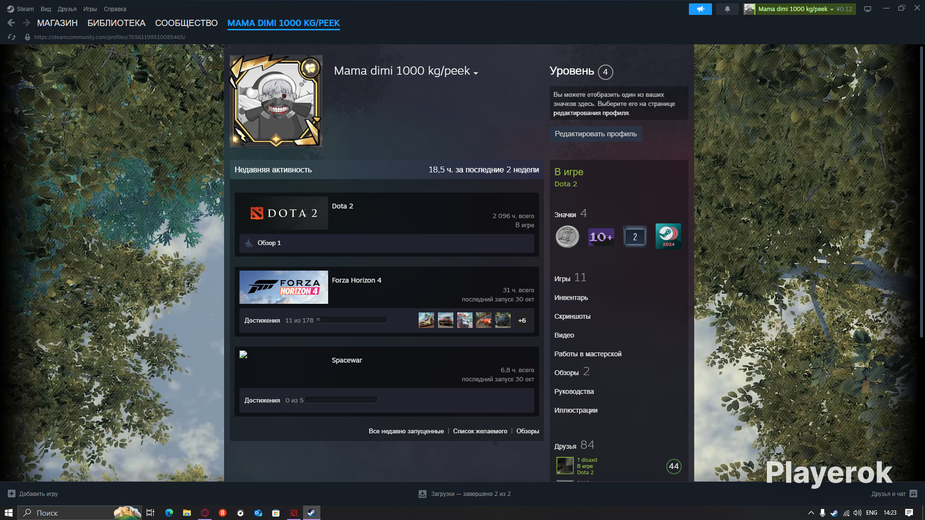Open the volume control in the tray
This screenshot has width=925, height=520.
tap(857, 513)
